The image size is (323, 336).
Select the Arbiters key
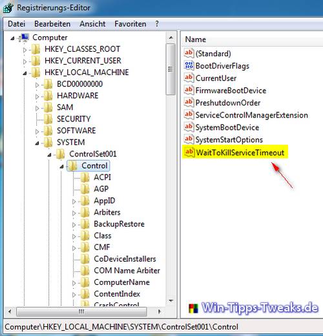click(107, 213)
